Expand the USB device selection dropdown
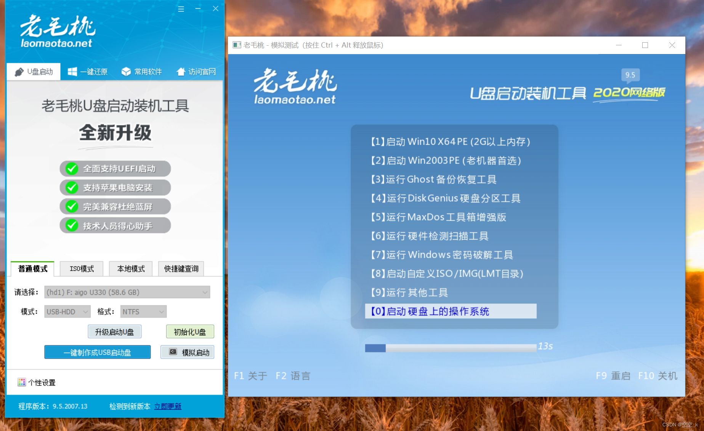The height and width of the screenshot is (431, 704). [127, 292]
